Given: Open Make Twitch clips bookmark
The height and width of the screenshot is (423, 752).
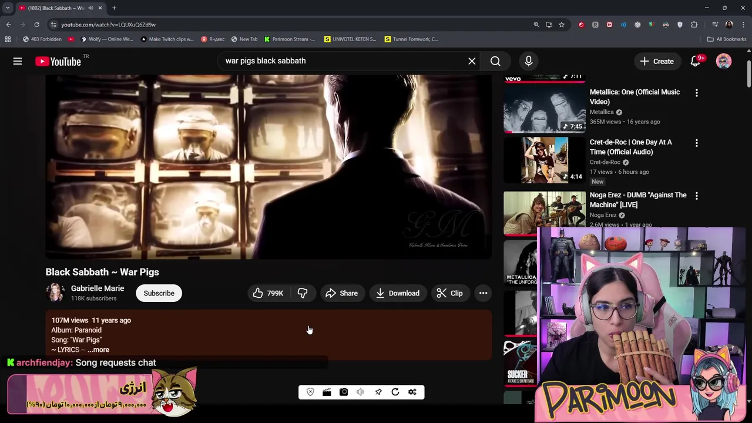Looking at the screenshot, I should [167, 39].
